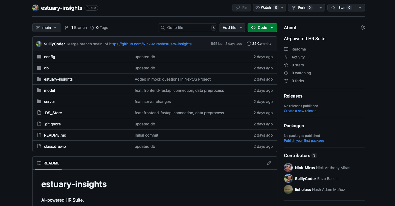
Task: Click 'Initial commit' message on README.md row
Action: (x=146, y=135)
